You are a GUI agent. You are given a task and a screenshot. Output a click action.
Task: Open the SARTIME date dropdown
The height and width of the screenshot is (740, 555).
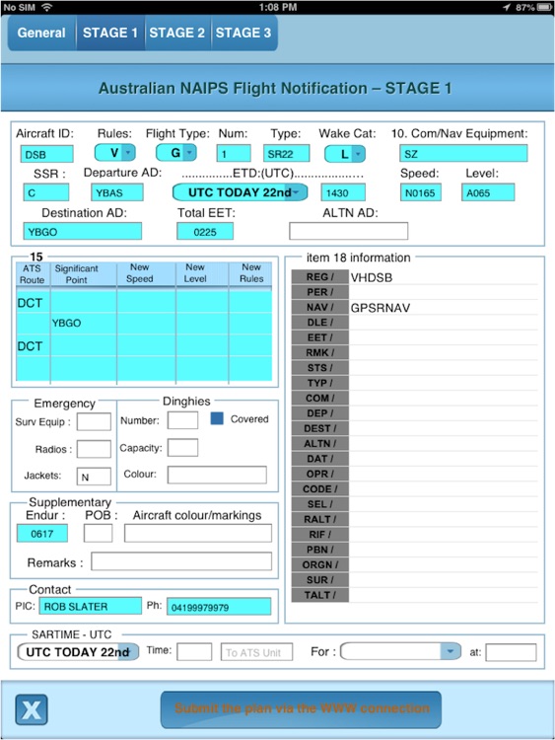(78, 652)
